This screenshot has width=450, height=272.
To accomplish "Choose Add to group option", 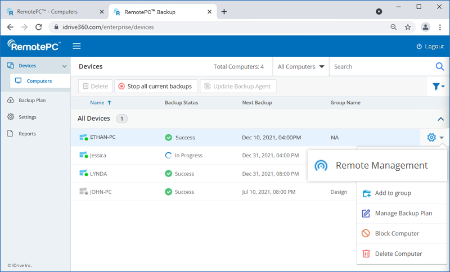I will click(393, 193).
